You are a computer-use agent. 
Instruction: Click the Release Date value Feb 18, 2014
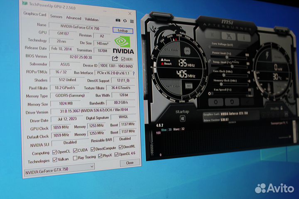pos(61,49)
